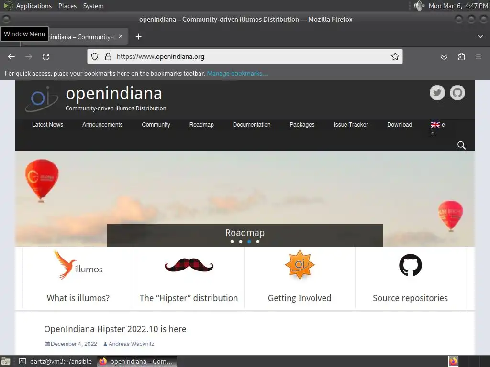The width and height of the screenshot is (490, 367).
Task: Open a new tab with the plus button
Action: 138,37
